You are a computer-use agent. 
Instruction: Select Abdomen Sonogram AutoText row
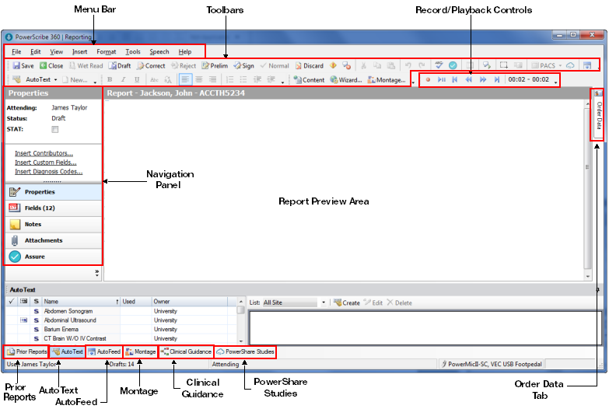pyautogui.click(x=121, y=311)
